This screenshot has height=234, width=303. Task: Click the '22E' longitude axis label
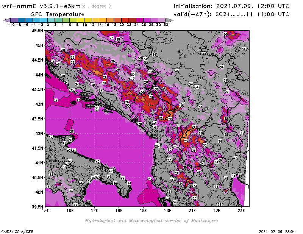click(x=217, y=211)
